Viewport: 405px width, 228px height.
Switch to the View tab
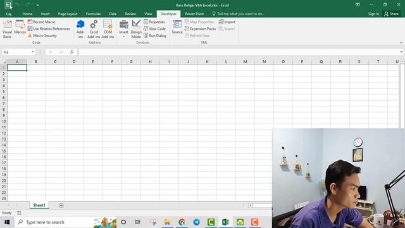[148, 14]
